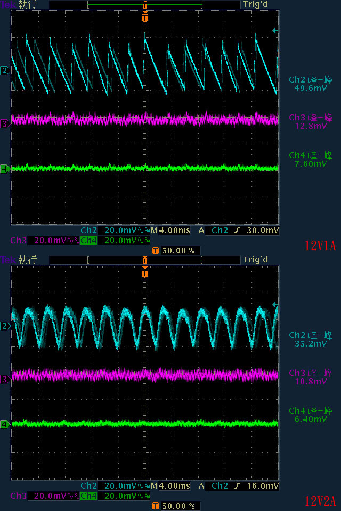This screenshot has height=511, width=341.
Task: Click the rising edge trigger symbol beside 30.0mV
Action: tap(237, 230)
